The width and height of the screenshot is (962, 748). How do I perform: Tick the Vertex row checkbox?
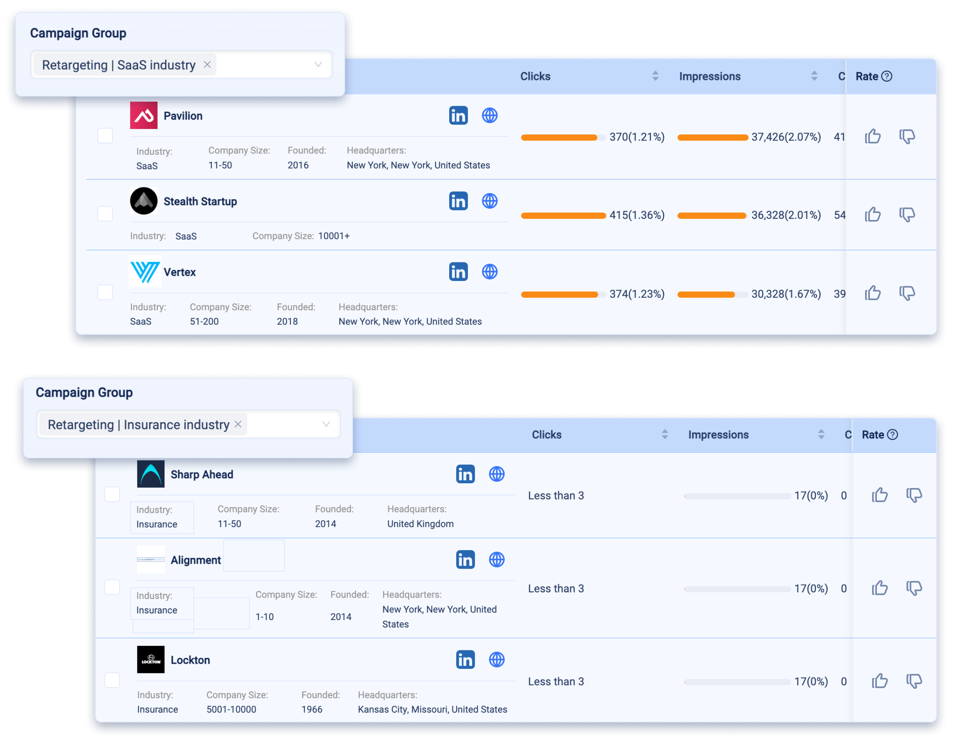click(105, 292)
